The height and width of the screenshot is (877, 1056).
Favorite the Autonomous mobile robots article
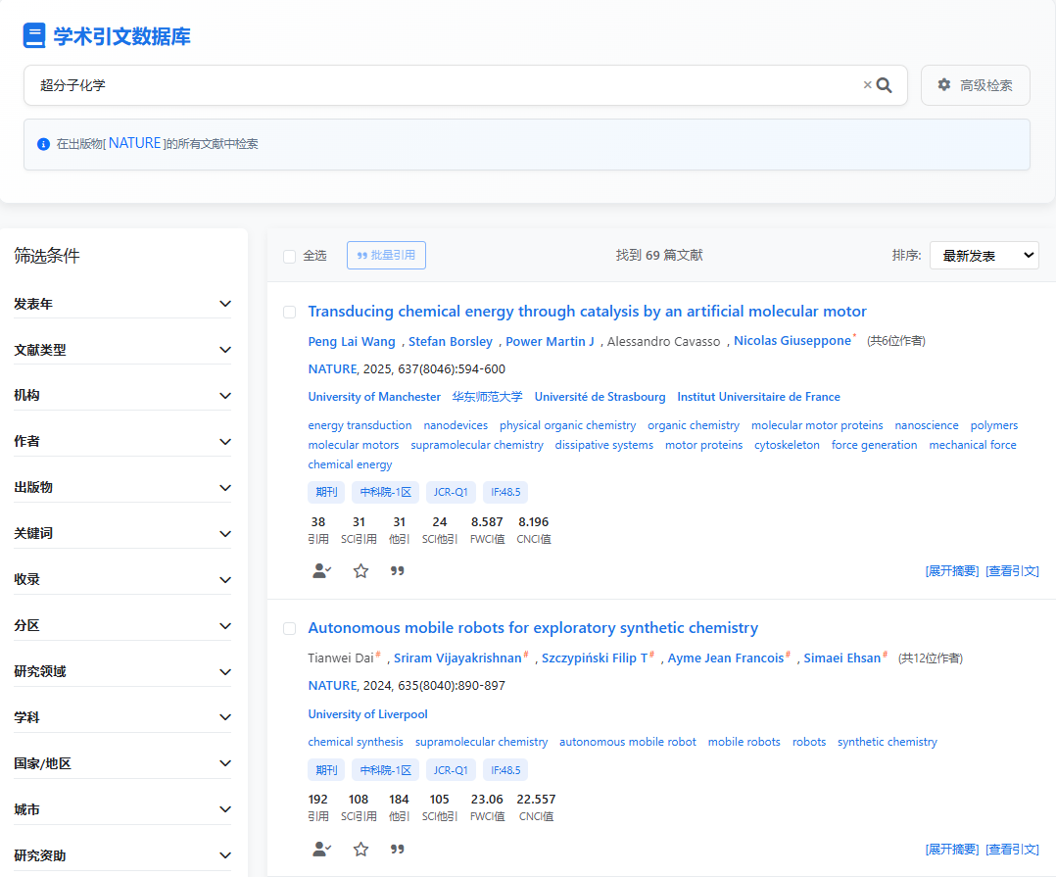coord(360,850)
